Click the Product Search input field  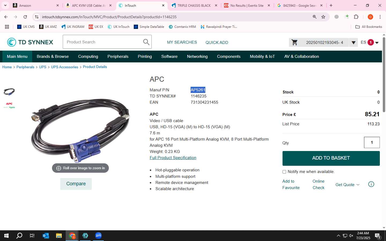pos(103,42)
